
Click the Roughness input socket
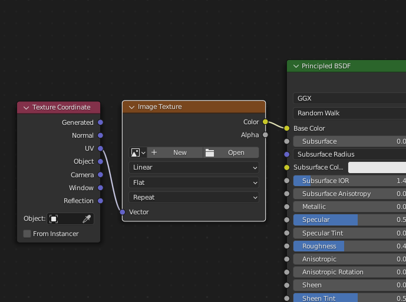coord(286,246)
